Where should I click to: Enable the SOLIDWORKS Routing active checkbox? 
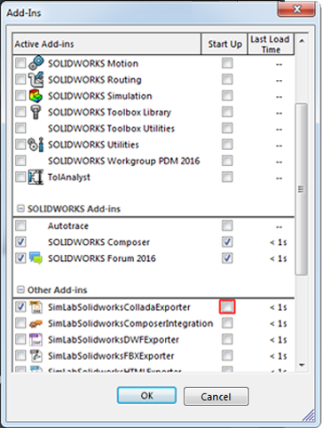click(20, 79)
